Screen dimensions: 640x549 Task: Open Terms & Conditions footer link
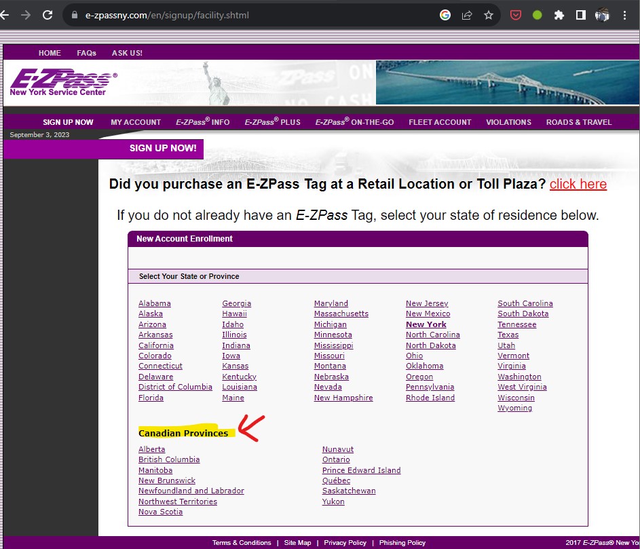(x=242, y=542)
